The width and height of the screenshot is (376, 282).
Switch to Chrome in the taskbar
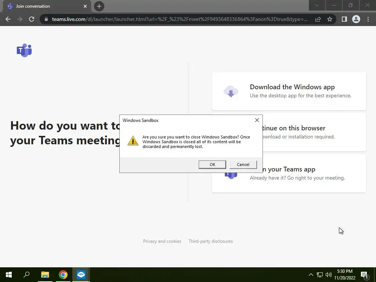point(63,275)
